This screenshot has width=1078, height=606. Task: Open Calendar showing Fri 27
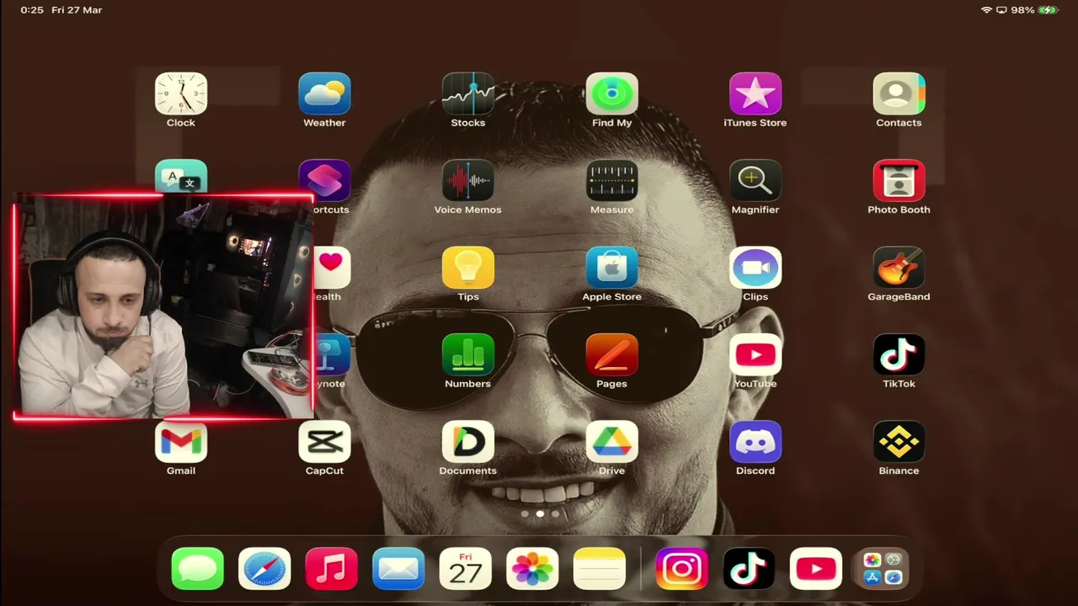pos(465,569)
